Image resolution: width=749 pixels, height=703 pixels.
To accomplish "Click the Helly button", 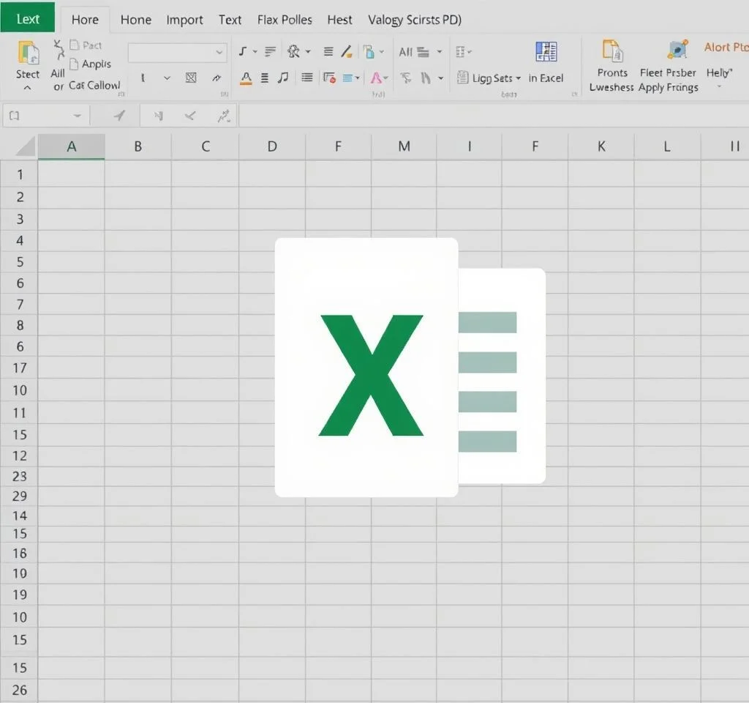I will tap(719, 72).
